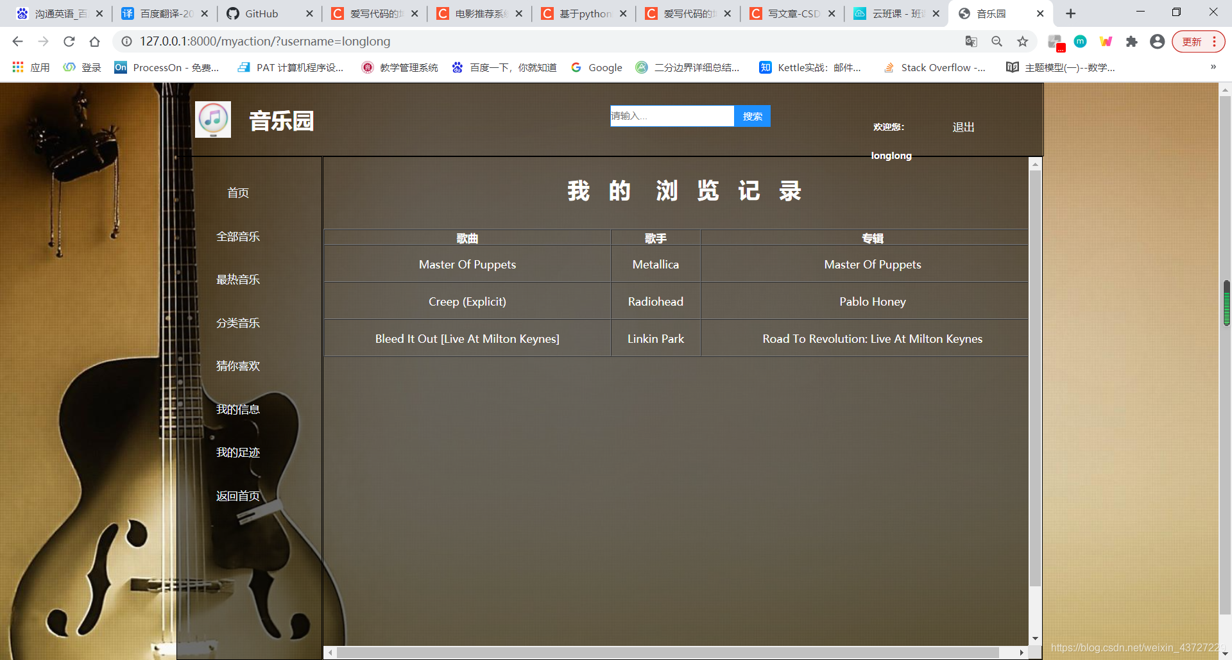Open the Stack Overflow bookmark
Image resolution: width=1232 pixels, height=660 pixels.
click(934, 67)
